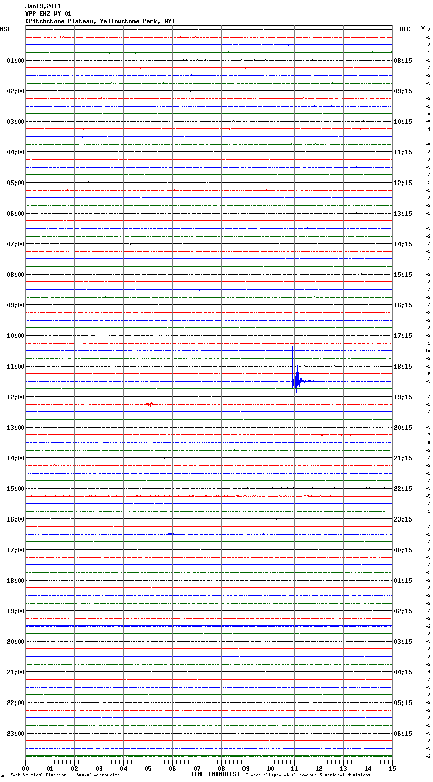Click the 15:15 UTC time label
This screenshot has height=782, width=433.
[x=403, y=275]
